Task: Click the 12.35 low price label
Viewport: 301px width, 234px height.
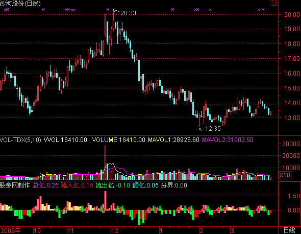Action: coord(213,129)
